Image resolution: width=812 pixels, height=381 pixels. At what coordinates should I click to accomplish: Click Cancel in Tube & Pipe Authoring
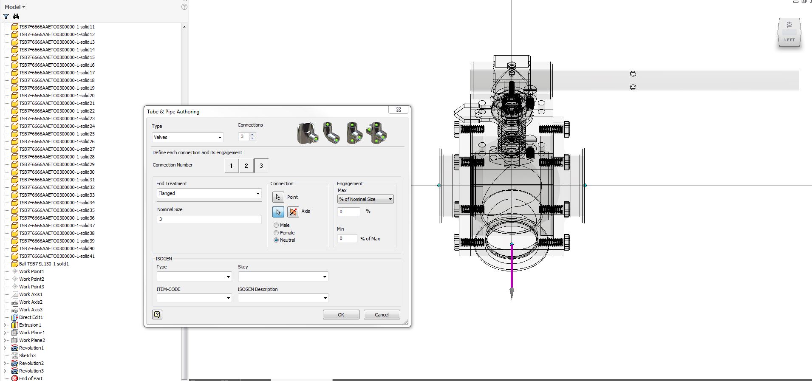[x=382, y=315]
